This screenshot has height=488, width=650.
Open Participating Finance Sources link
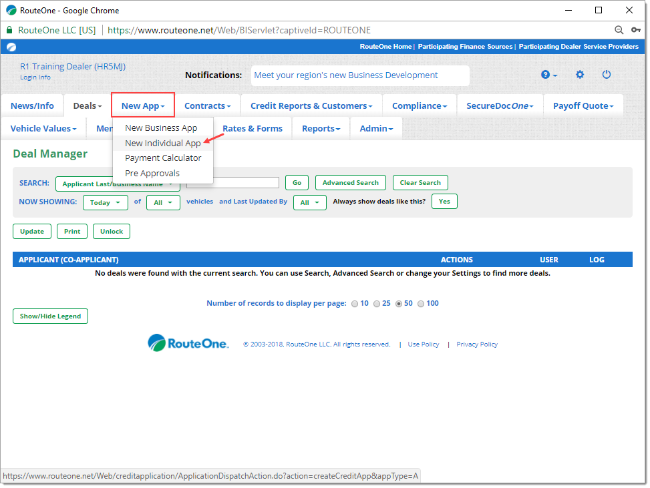[465, 47]
